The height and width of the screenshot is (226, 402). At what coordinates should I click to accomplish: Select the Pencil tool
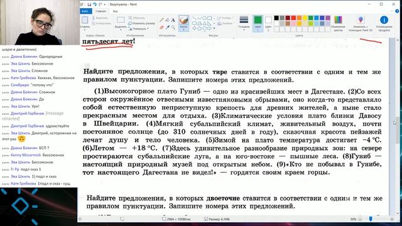coord(161,20)
